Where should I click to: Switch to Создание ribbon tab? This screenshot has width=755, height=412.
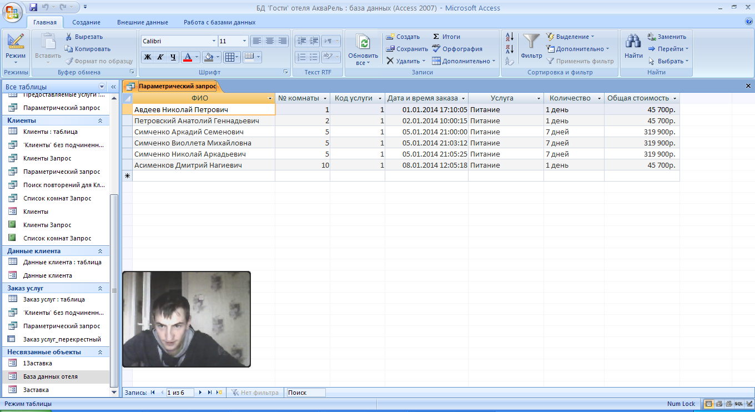pyautogui.click(x=86, y=22)
